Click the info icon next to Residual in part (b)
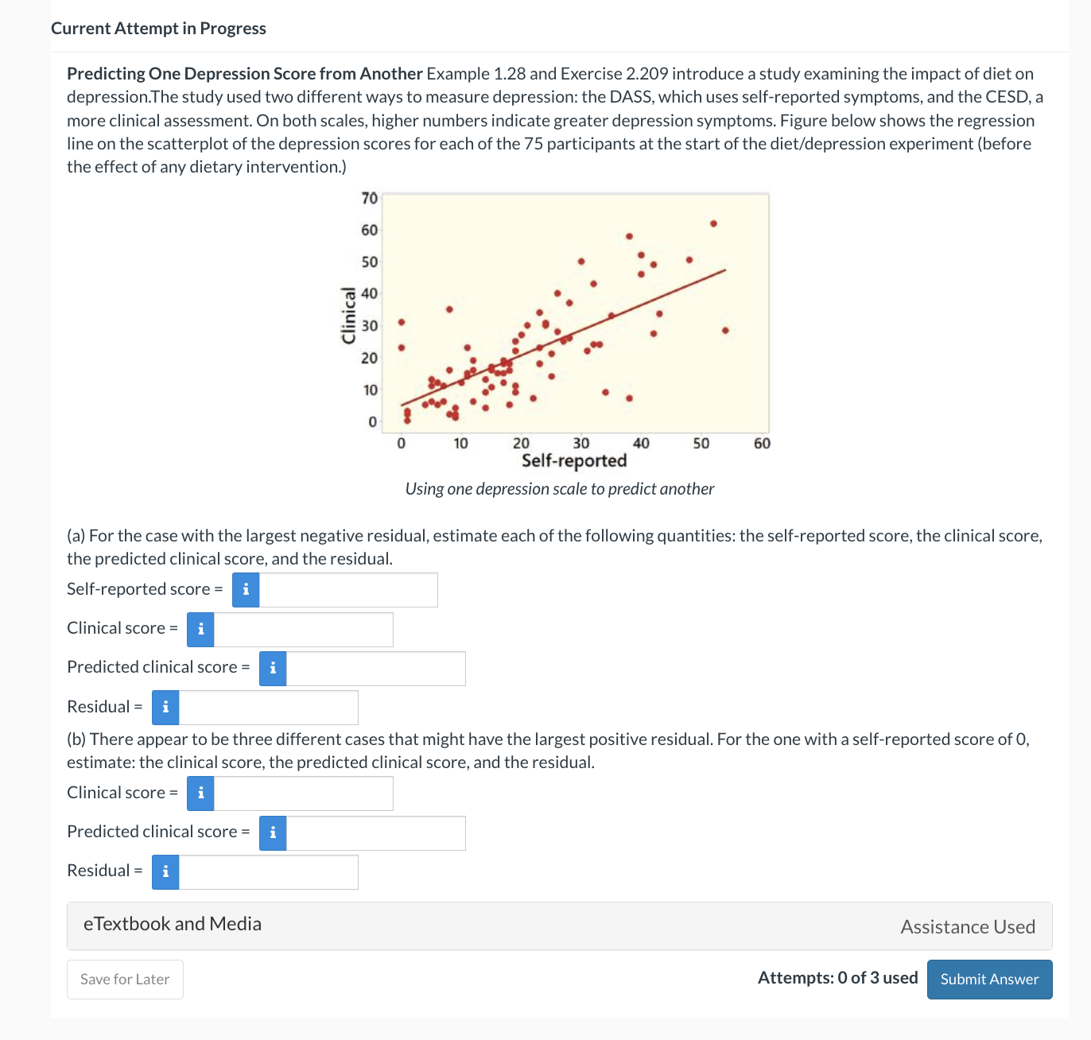 click(x=165, y=871)
